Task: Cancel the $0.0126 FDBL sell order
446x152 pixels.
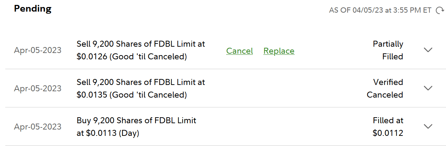Action: [240, 51]
